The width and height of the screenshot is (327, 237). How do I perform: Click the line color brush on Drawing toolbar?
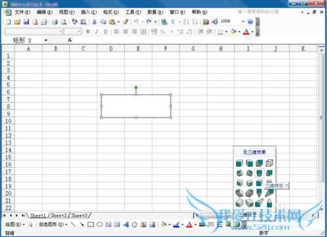(176, 224)
